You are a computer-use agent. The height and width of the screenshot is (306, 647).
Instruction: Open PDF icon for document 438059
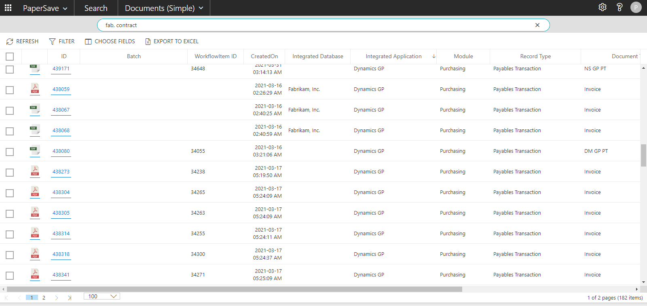tap(35, 88)
